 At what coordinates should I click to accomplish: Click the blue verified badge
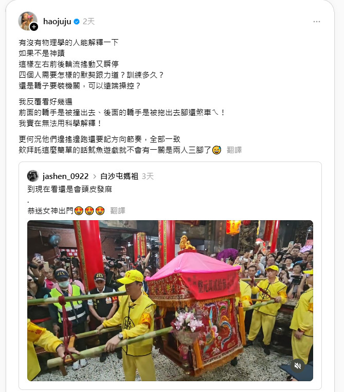(77, 22)
